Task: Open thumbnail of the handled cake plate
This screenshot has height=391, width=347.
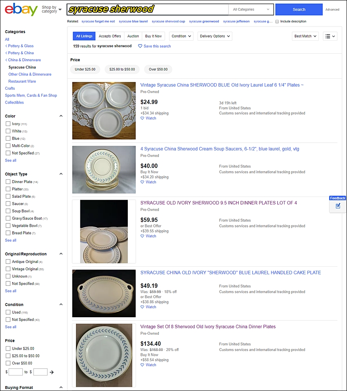Action: click(104, 293)
